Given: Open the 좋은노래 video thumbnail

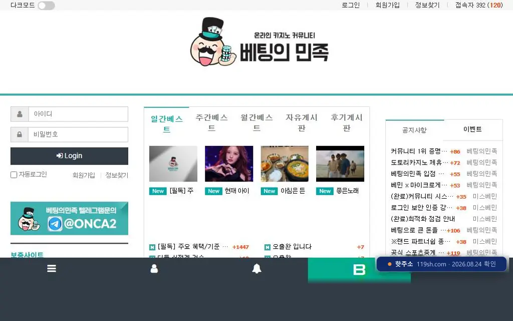Looking at the screenshot, I should 340,164.
